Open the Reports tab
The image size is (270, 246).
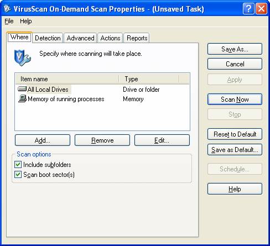pos(137,38)
